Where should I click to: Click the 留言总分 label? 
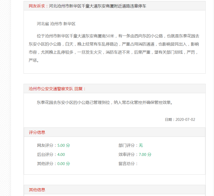(128, 164)
